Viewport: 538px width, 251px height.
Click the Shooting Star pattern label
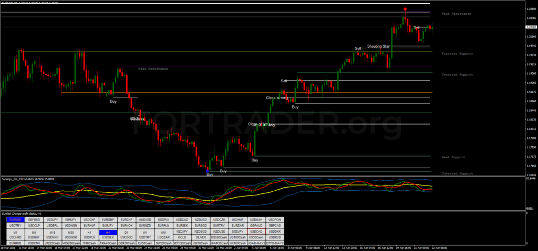[x=378, y=46]
